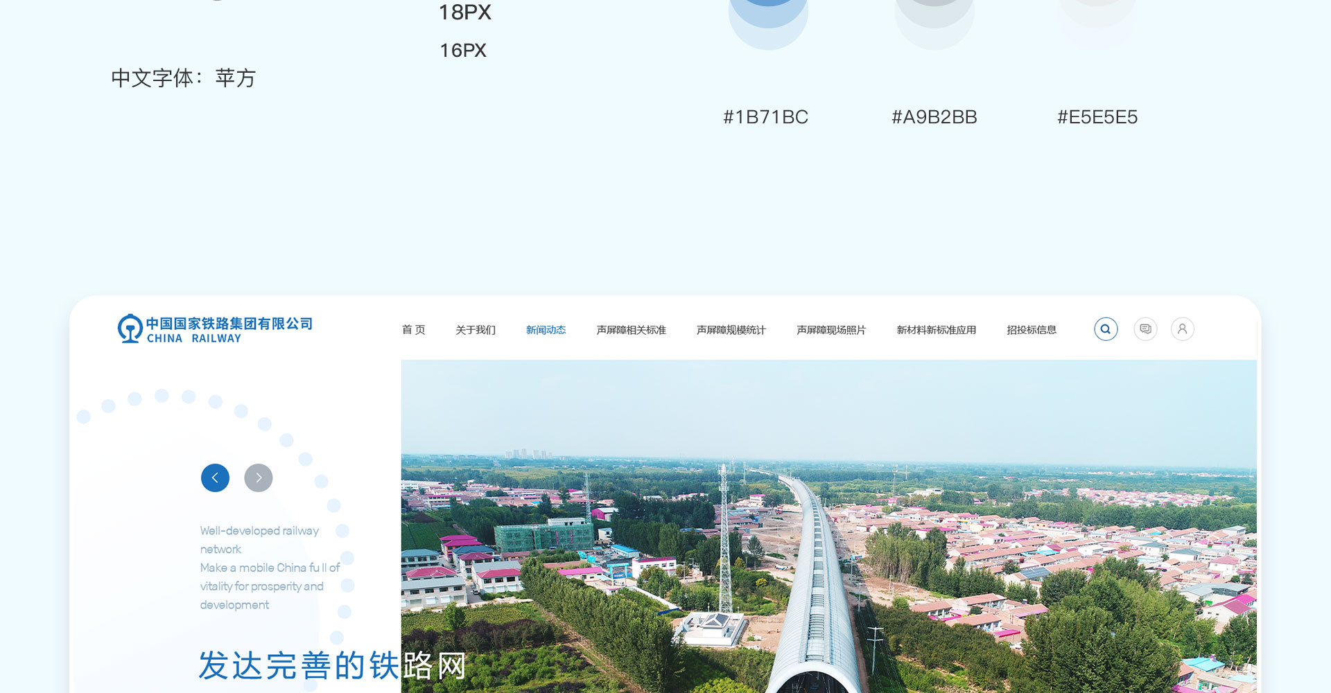The image size is (1331, 693).
Task: Click the user profile icon
Action: [1182, 329]
